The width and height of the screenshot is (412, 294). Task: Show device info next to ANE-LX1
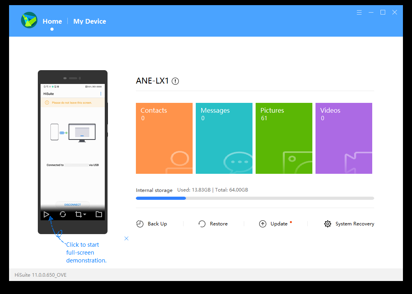pyautogui.click(x=175, y=81)
